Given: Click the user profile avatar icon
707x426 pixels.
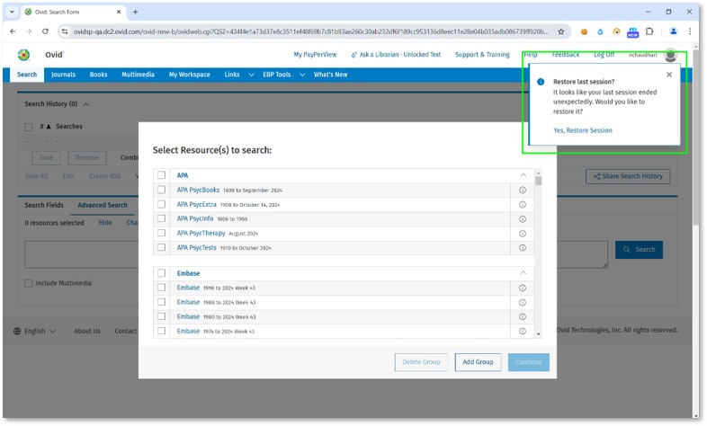Looking at the screenshot, I should 670,55.
